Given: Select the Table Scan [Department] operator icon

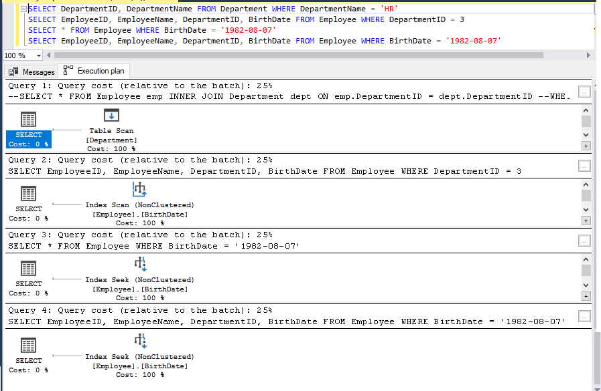Looking at the screenshot, I should coord(111,115).
